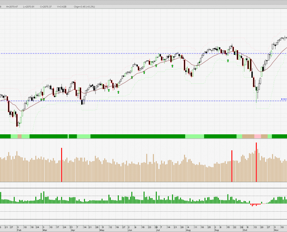Select the green arrow at start of June
Screen dimensions: 287x232
point(132,77)
